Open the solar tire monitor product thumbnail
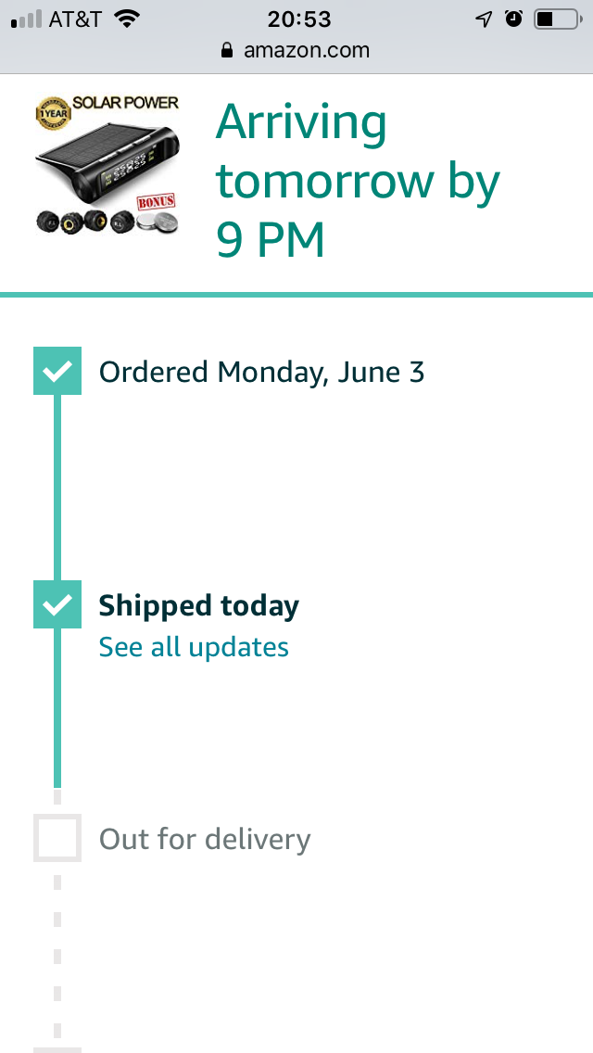Image resolution: width=593 pixels, height=1053 pixels. (x=107, y=166)
